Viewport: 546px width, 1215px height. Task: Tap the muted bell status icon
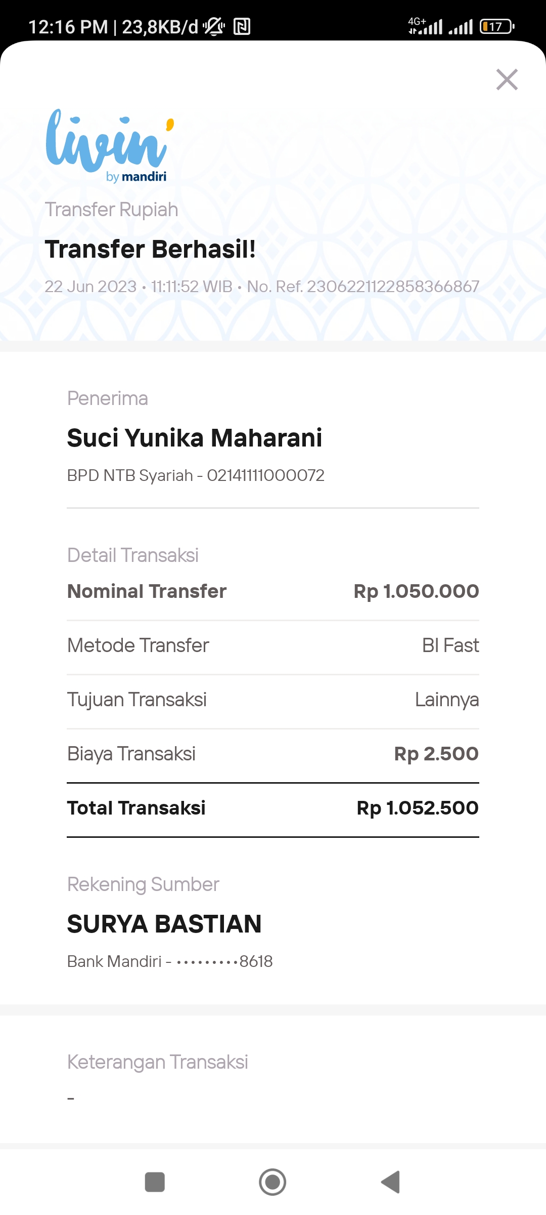point(214,26)
